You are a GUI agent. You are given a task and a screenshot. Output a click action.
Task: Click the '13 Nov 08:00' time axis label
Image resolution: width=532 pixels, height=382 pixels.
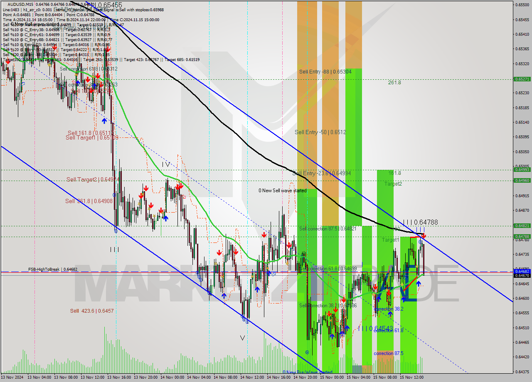(x=65, y=377)
